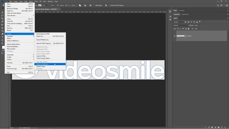Toggle lock transparent pixels
Screen dimensions: 229x129
point(178,29)
